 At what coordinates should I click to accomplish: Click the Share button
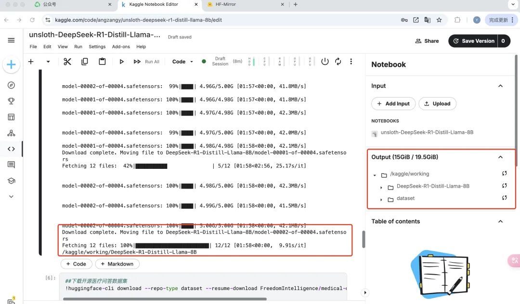tap(427, 41)
